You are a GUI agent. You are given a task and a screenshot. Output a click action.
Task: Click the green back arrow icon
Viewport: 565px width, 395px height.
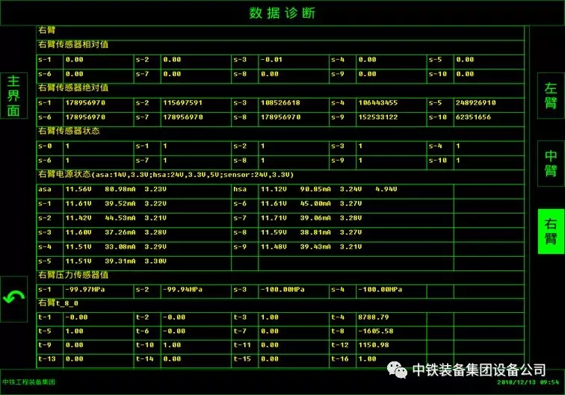pos(13,299)
